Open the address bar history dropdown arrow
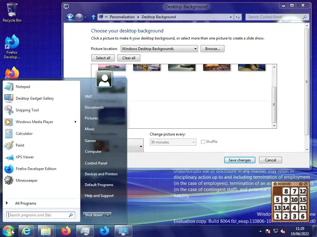This screenshot has height=237, width=317. click(x=231, y=17)
